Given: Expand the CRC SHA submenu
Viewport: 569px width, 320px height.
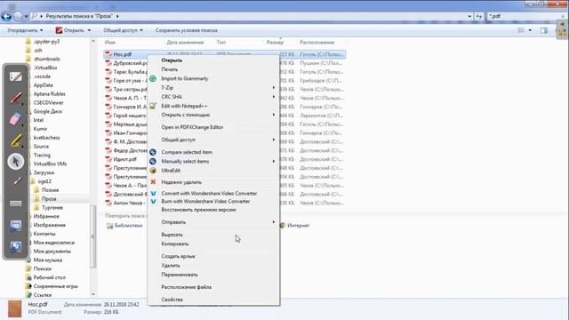Looking at the screenshot, I should [213, 97].
